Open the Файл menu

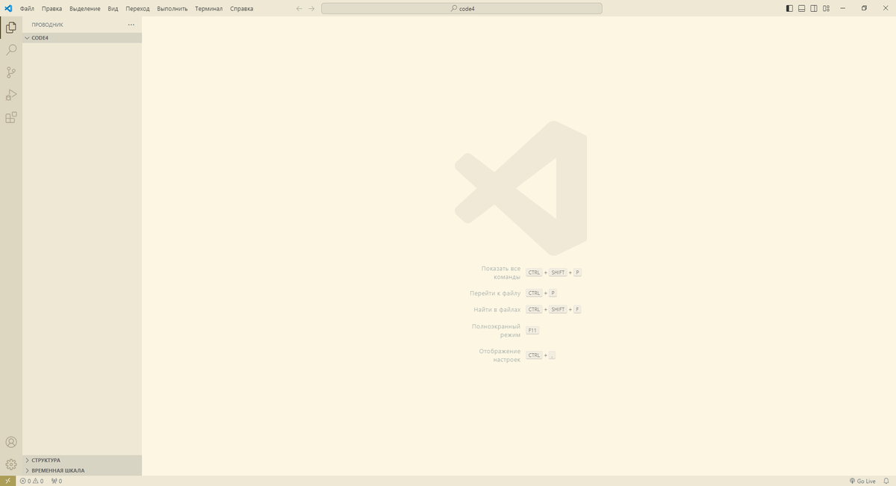tap(27, 9)
